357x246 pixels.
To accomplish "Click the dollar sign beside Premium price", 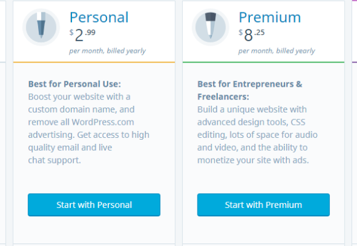I will pyautogui.click(x=241, y=33).
